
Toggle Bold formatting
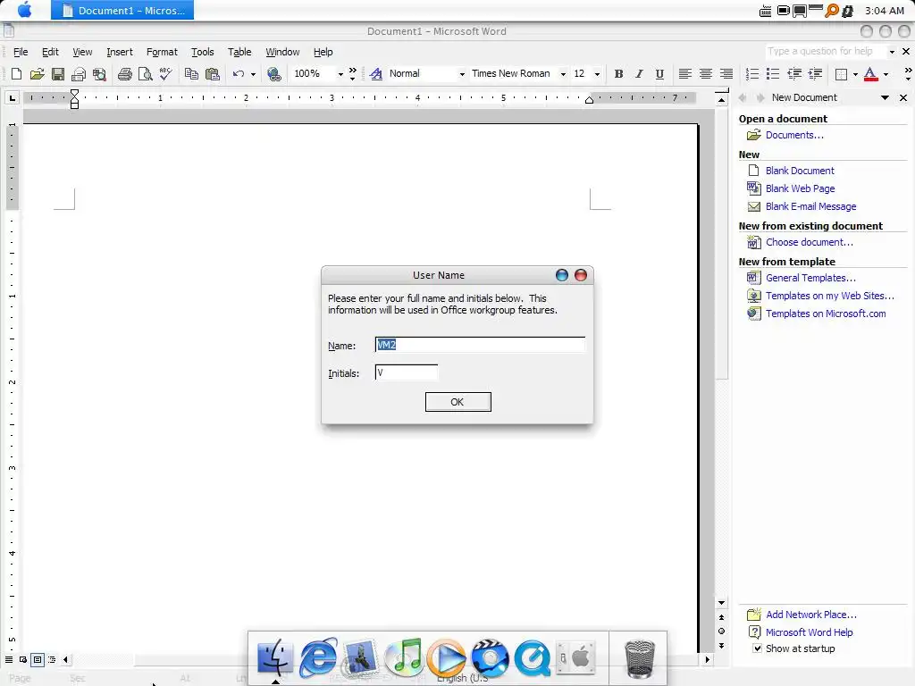618,74
